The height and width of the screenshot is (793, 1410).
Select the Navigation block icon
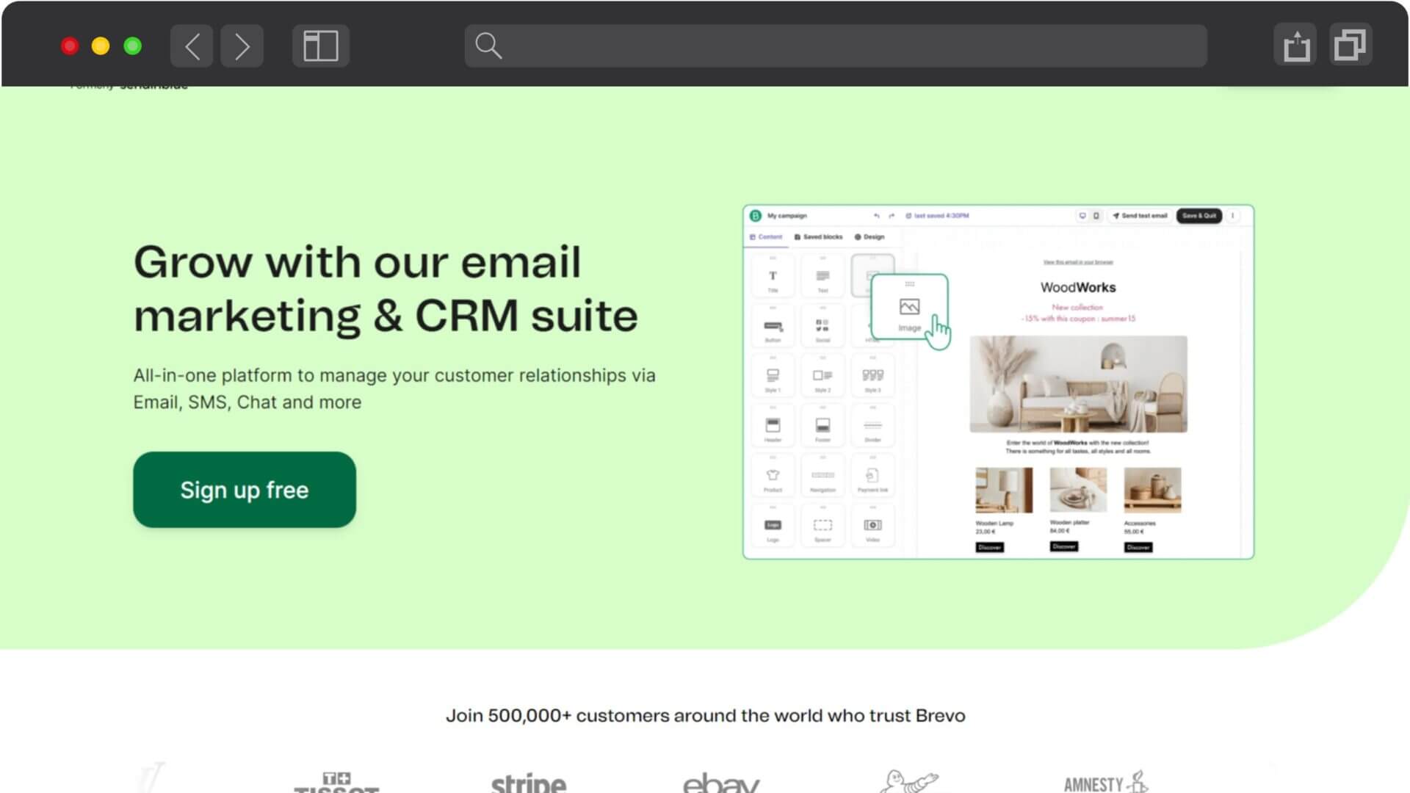click(x=822, y=477)
